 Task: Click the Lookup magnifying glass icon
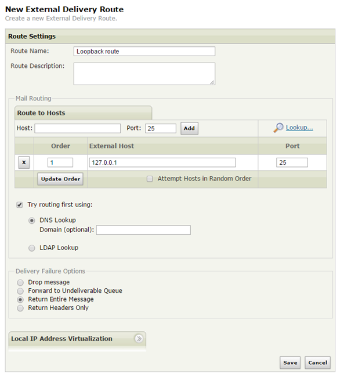click(x=278, y=128)
